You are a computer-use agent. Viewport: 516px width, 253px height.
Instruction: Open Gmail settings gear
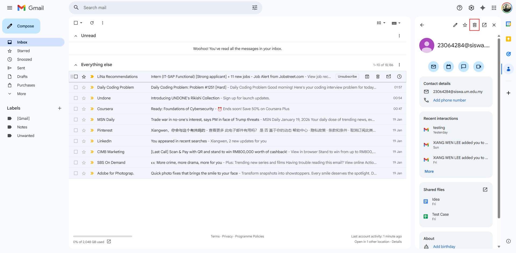click(x=471, y=8)
